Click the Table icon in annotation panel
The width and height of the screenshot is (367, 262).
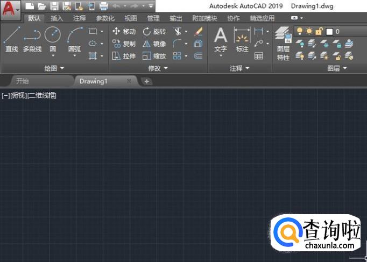click(x=259, y=56)
